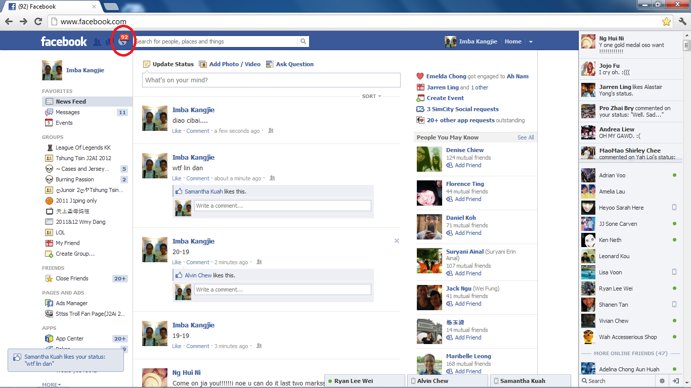This screenshot has height=388, width=691.
Task: Open chat settings gear icon
Action: click(x=662, y=381)
